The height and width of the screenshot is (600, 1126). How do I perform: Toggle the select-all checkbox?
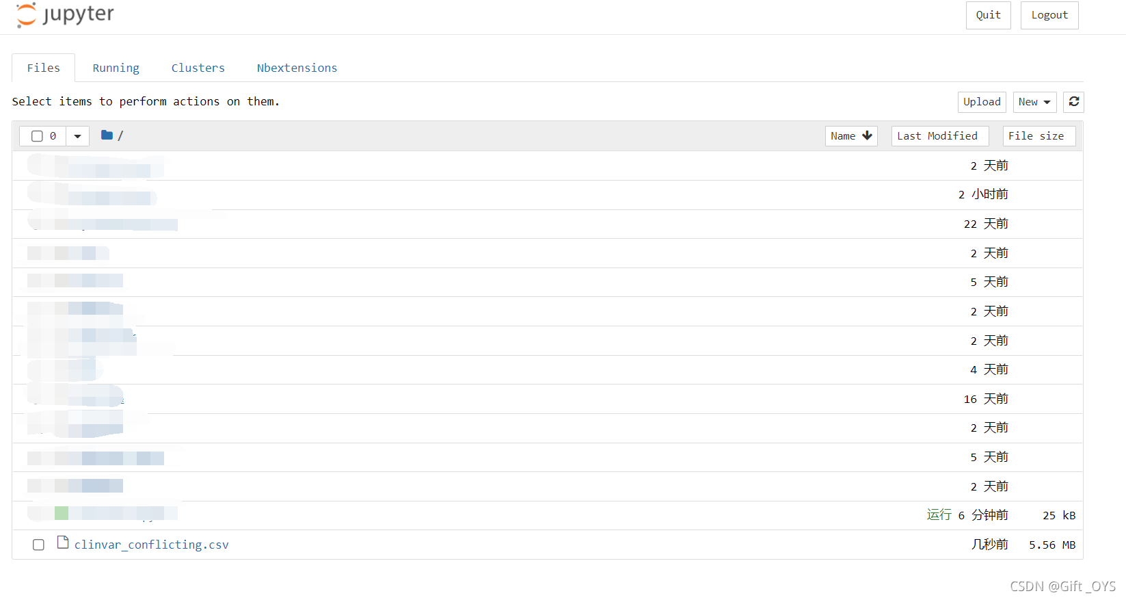tap(38, 136)
